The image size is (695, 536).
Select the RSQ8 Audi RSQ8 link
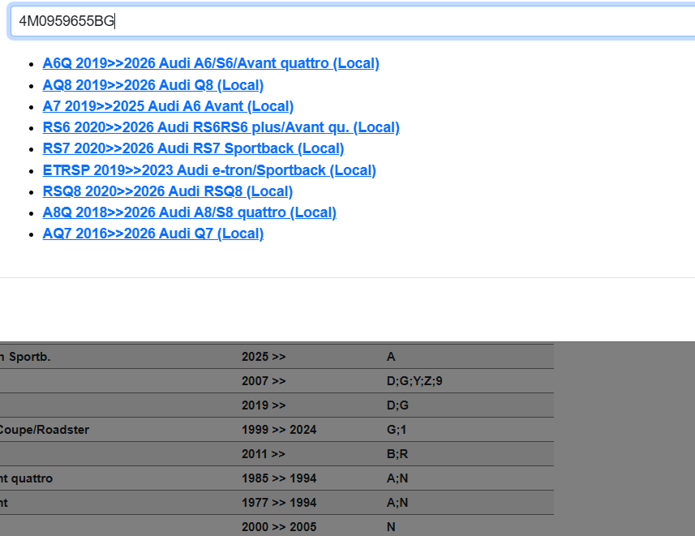(x=167, y=191)
